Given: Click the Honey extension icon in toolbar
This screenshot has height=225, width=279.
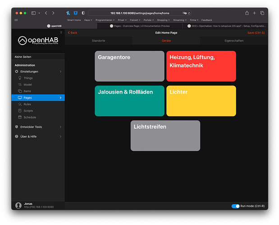Looking at the screenshot, I should pyautogui.click(x=68, y=13).
